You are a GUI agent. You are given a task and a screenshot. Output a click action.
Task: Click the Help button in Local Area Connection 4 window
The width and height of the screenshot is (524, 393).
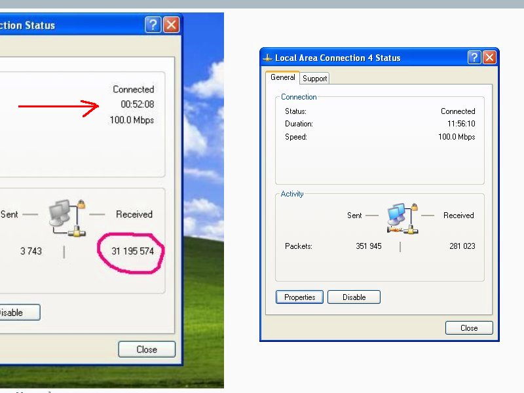coord(474,58)
